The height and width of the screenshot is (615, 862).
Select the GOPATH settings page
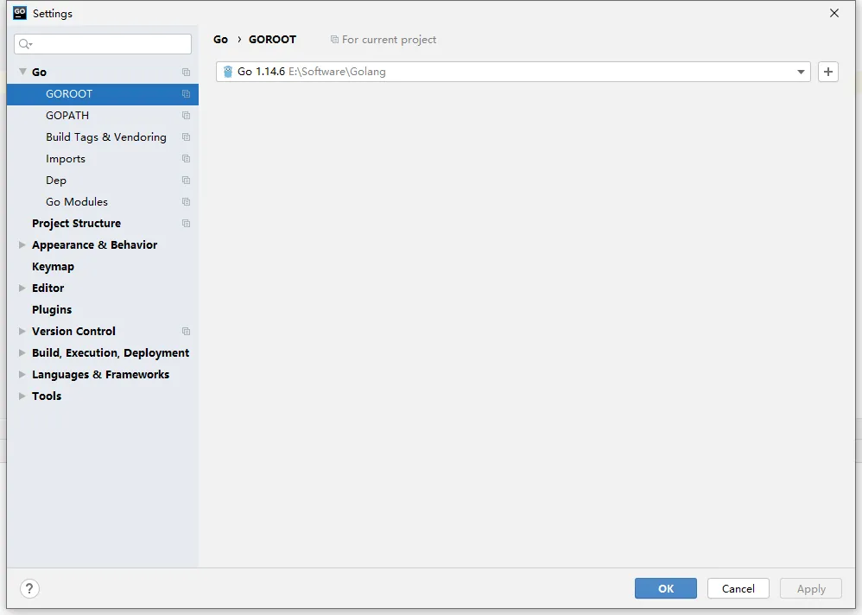[x=67, y=116]
